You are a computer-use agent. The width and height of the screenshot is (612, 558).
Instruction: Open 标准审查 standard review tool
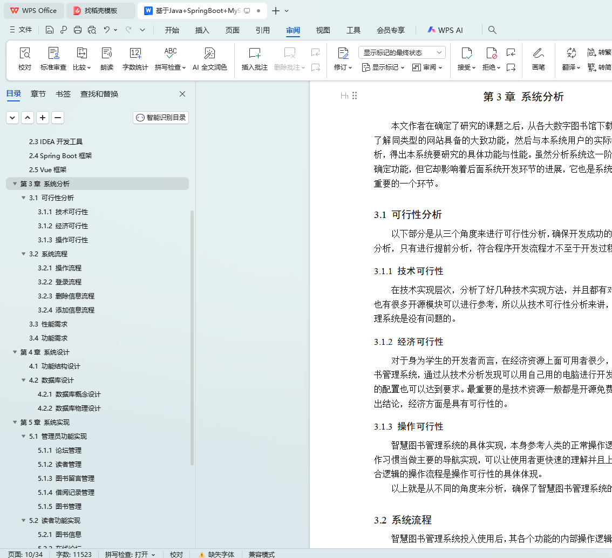[x=53, y=59]
